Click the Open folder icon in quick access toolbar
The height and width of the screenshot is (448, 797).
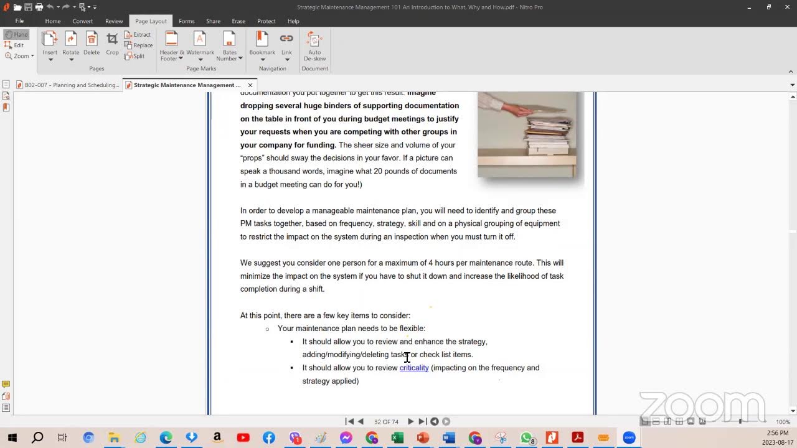(x=17, y=7)
